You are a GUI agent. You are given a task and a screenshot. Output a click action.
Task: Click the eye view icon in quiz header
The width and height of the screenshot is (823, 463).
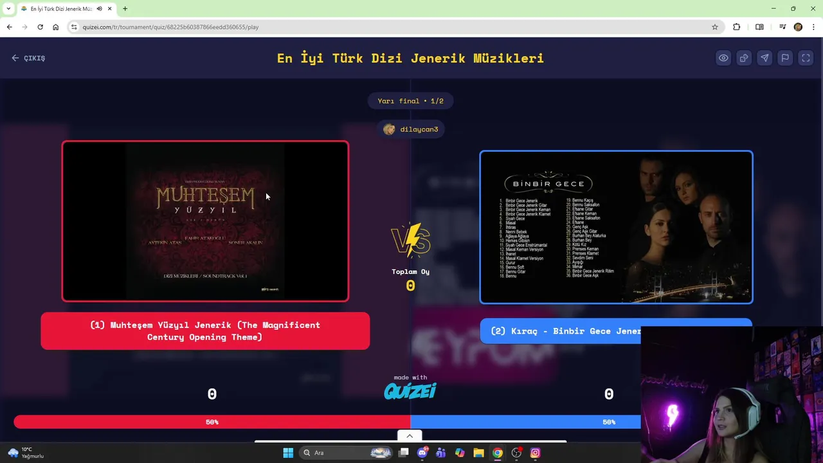[723, 58]
